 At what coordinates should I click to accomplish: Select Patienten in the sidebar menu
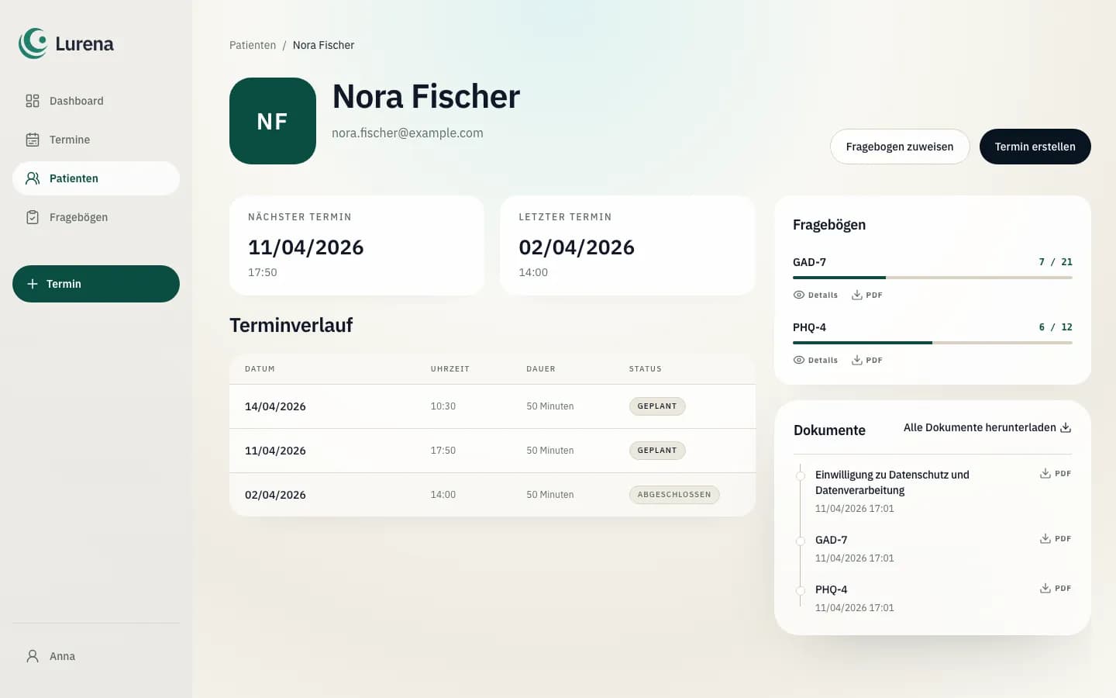(74, 178)
